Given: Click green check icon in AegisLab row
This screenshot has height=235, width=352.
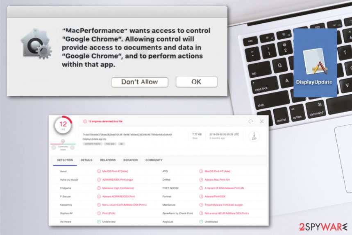Looking at the screenshot, I should [201, 221].
